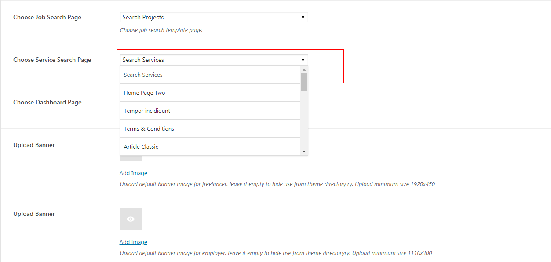The width and height of the screenshot is (551, 262).
Task: Click Add Image link for employer banner
Action: point(133,242)
